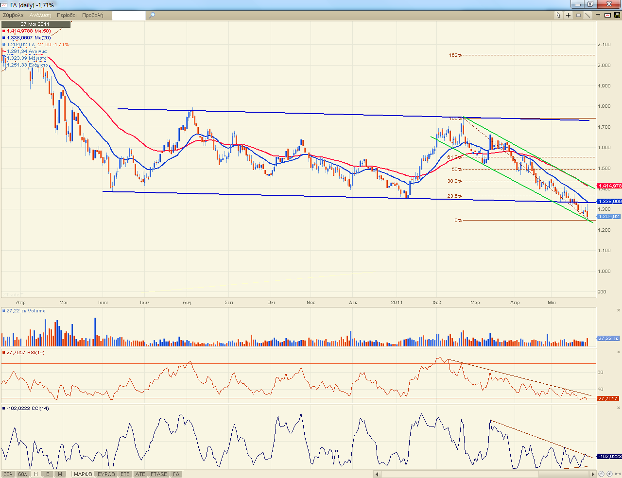
Task: Click the 50% Fibonacci level label
Action: [x=457, y=170]
